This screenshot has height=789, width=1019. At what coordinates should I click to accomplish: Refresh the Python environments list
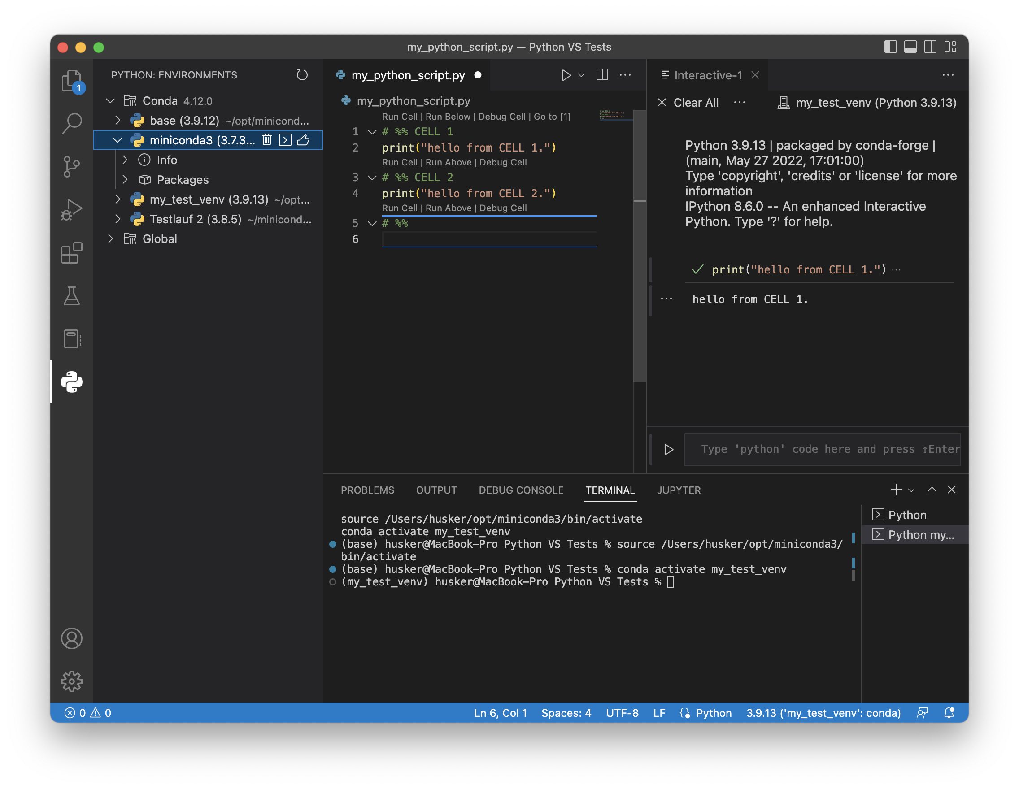click(x=302, y=75)
